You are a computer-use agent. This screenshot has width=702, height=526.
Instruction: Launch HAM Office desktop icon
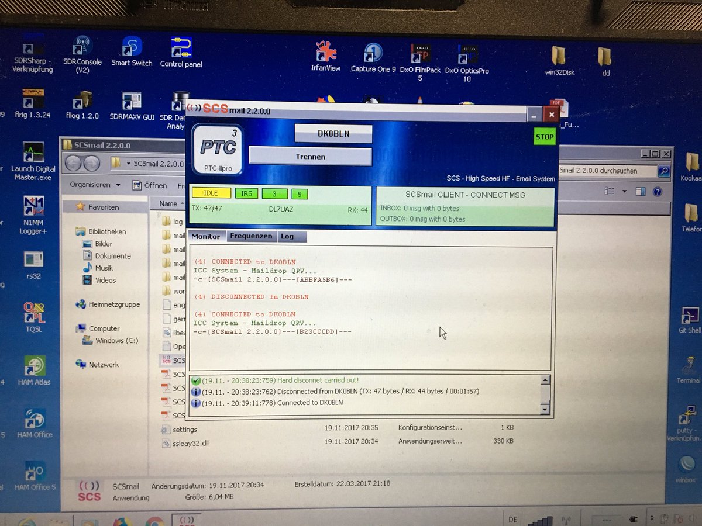35,424
